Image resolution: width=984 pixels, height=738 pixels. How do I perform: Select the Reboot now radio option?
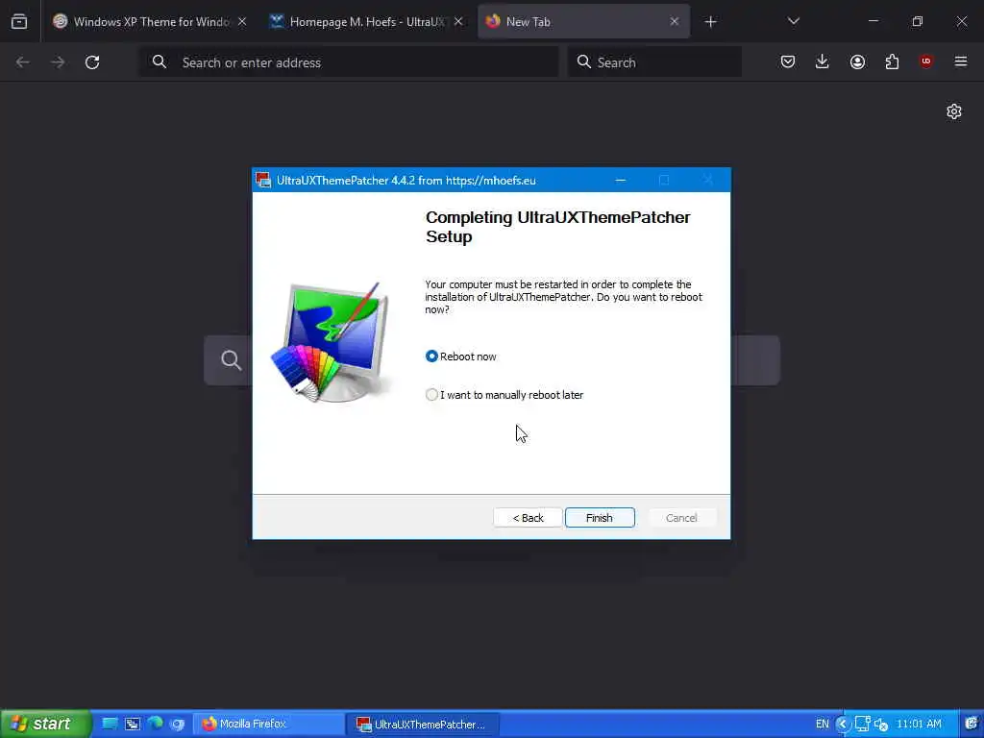tap(460, 357)
